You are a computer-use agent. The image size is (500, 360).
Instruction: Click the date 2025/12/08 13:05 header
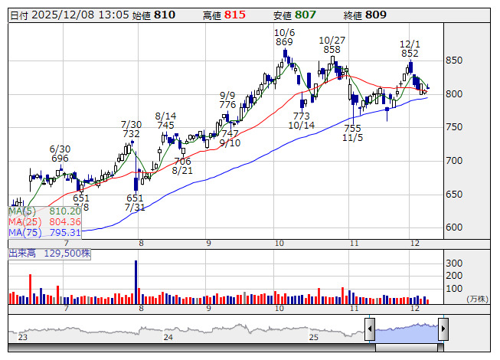[70, 15]
